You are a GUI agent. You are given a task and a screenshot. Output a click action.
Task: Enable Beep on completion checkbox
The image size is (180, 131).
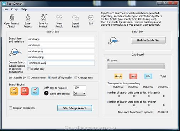(10, 108)
